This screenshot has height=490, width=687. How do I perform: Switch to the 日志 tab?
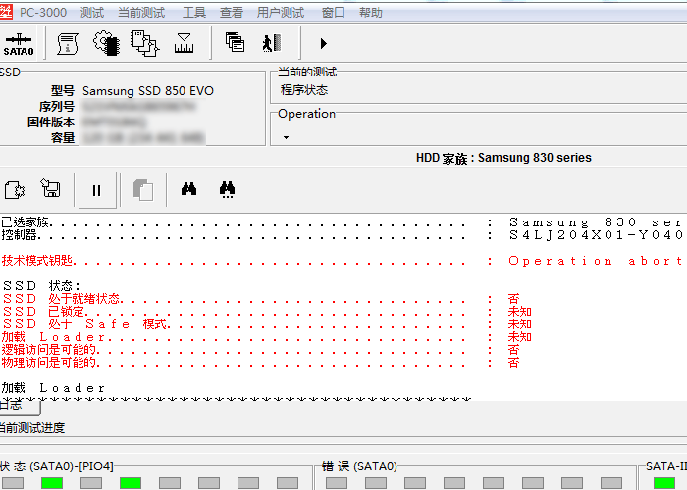18,406
